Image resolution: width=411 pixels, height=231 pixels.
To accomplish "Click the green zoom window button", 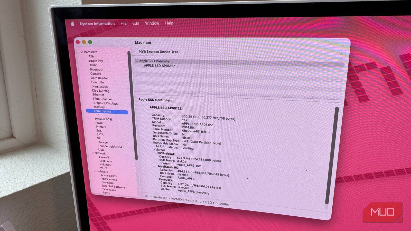I will tap(90, 42).
